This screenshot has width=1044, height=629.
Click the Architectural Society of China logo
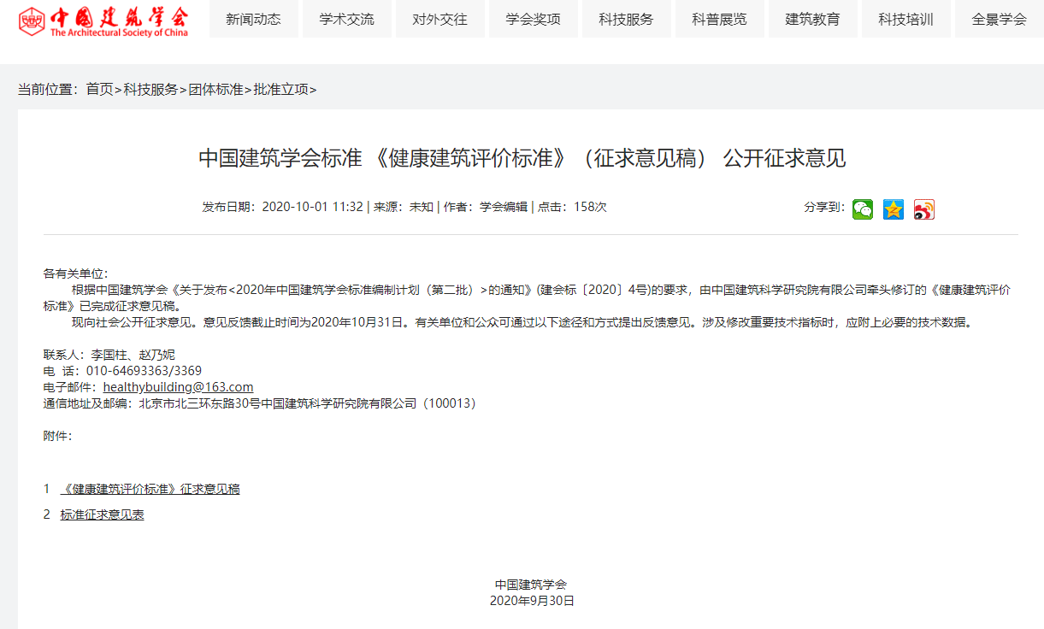(103, 21)
